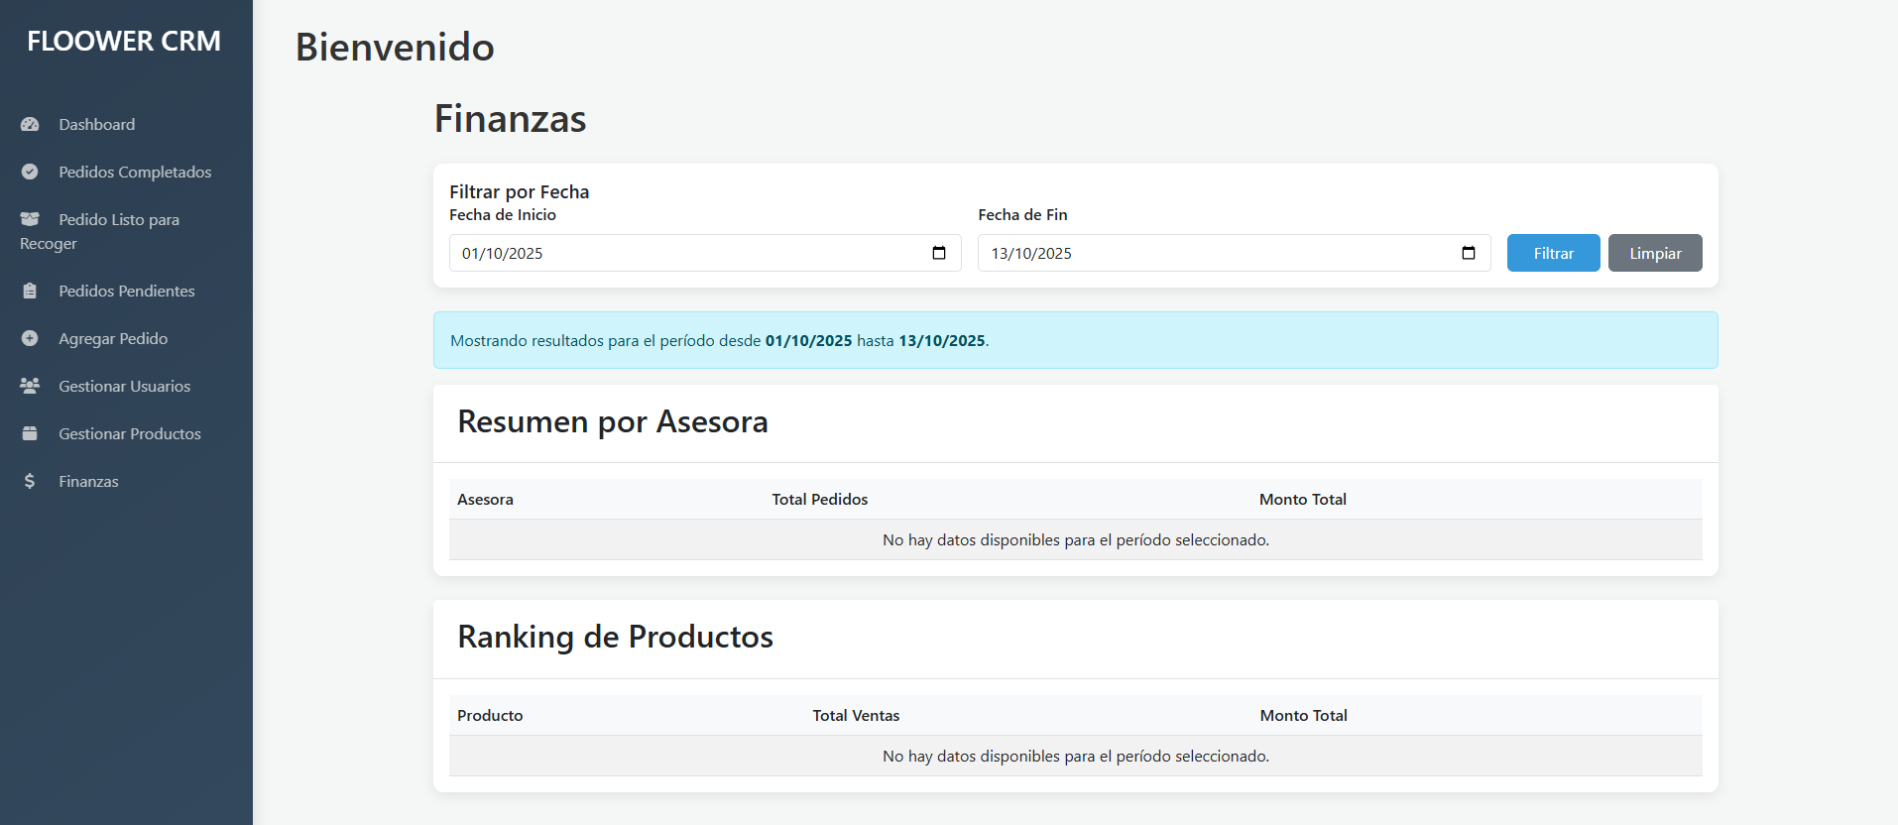Image resolution: width=1898 pixels, height=825 pixels.
Task: Open Gestionar Usuarios menu item
Action: [x=124, y=386]
